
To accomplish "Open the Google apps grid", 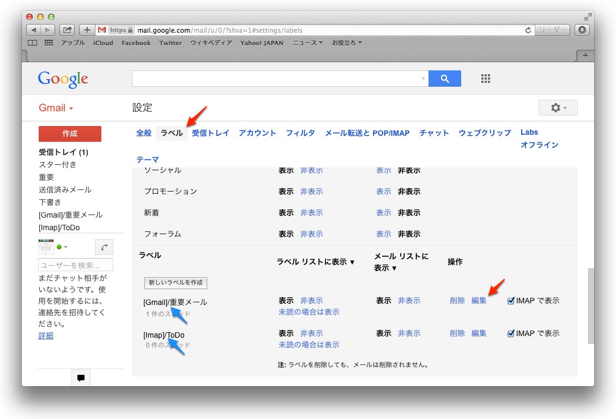I will coord(486,79).
